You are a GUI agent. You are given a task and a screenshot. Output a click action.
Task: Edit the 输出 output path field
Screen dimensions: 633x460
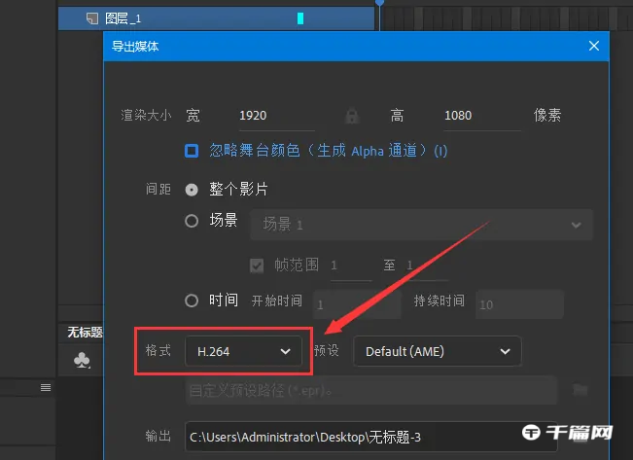pos(371,437)
